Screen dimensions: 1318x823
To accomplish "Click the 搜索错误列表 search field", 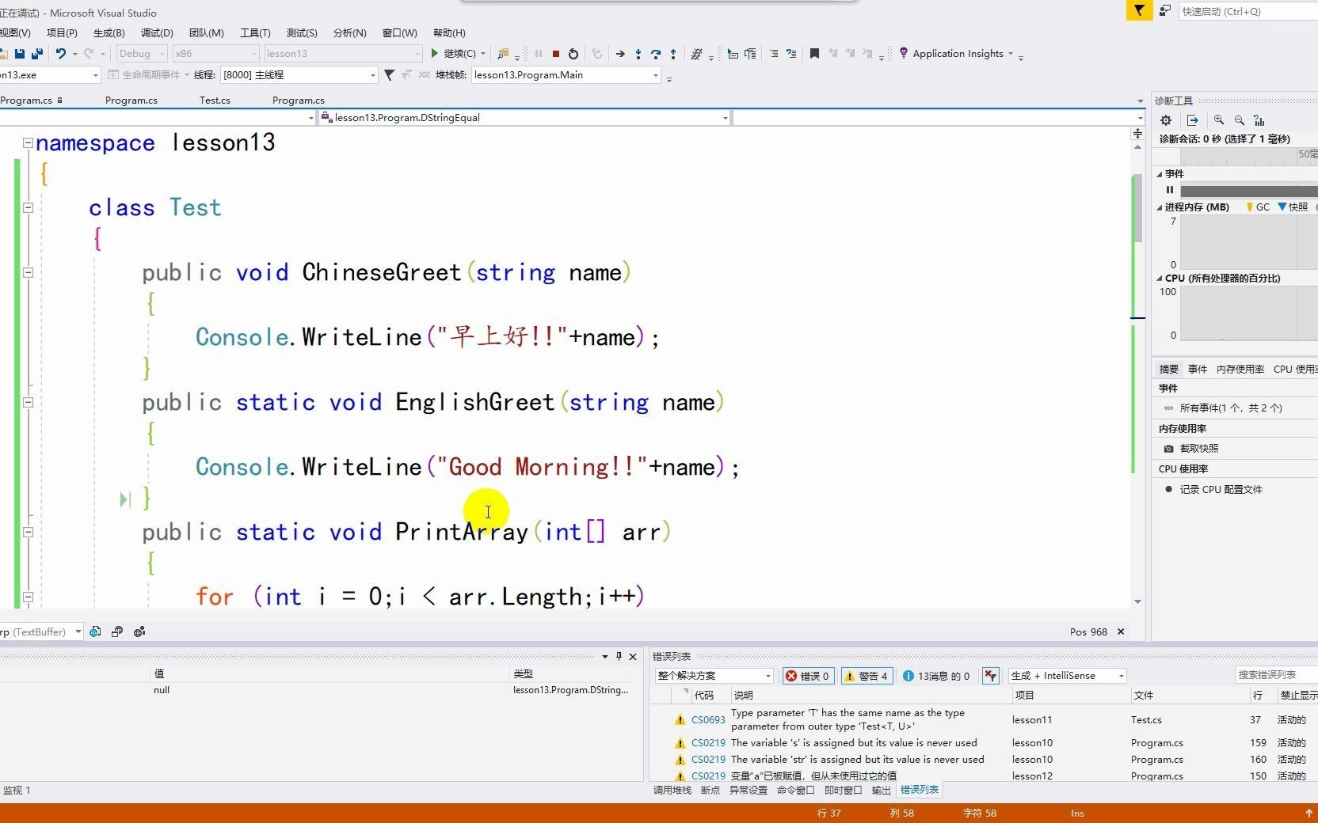I will pyautogui.click(x=1275, y=675).
